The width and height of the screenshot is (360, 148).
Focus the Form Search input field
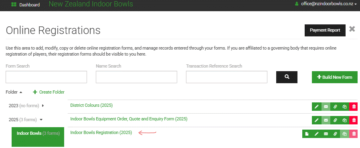(x=46, y=77)
